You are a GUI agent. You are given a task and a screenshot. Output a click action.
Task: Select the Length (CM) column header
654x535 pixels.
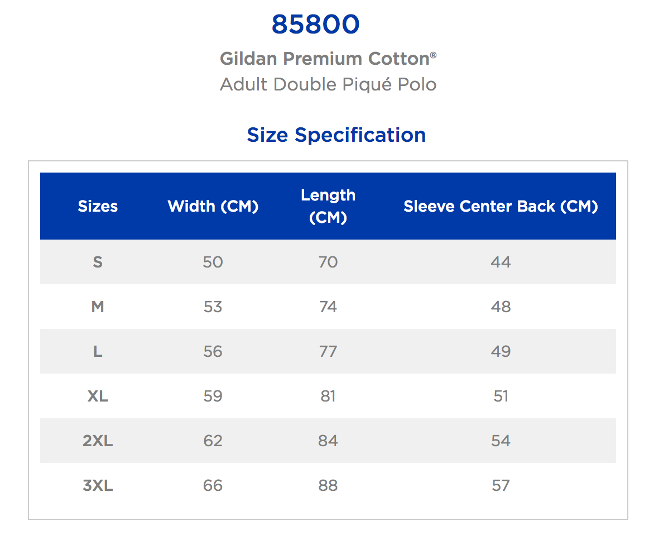[x=328, y=206]
